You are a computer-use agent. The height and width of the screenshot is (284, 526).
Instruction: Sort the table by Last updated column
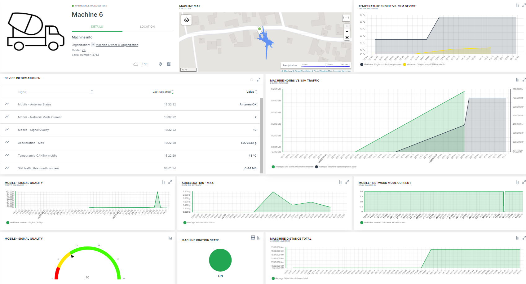(x=172, y=91)
